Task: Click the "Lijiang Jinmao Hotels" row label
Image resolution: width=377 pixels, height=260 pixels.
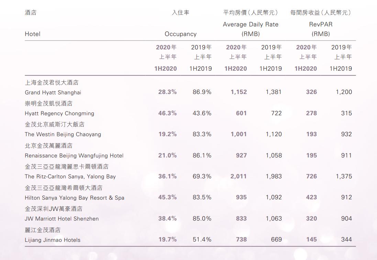Action: [53, 240]
